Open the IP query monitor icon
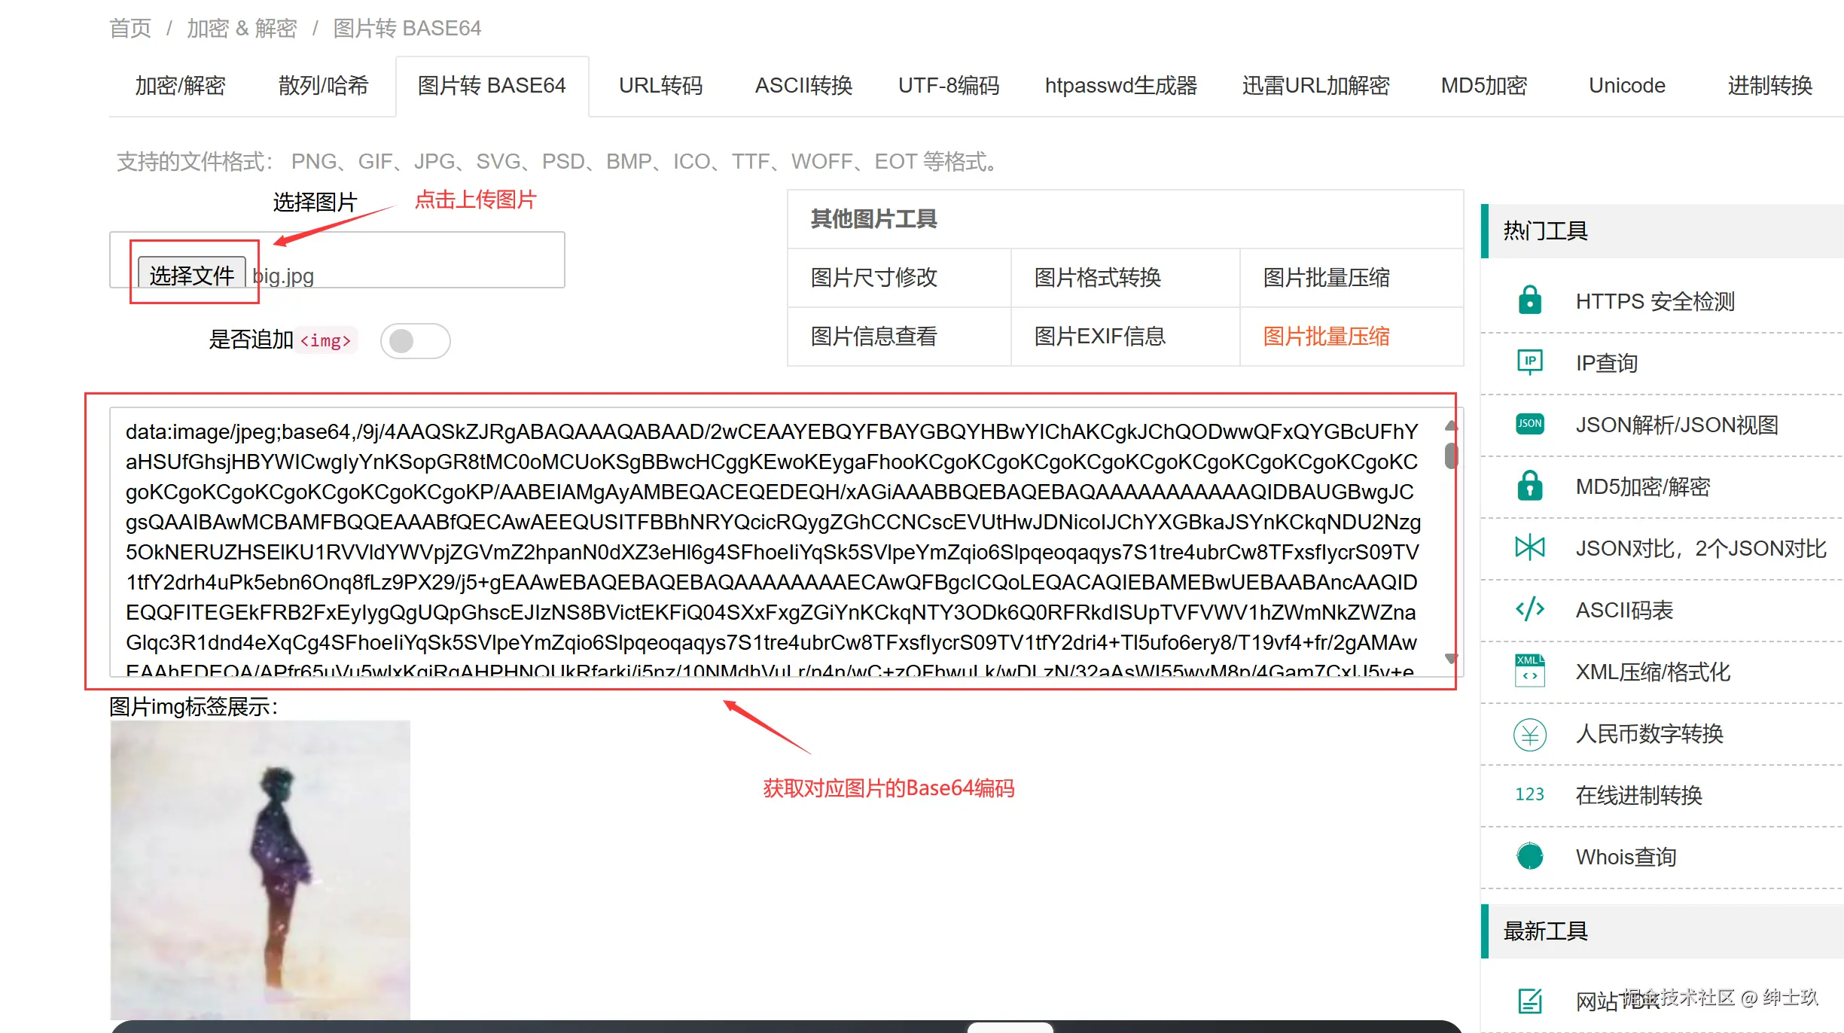Screen dimensions: 1844x1033 1529,362
